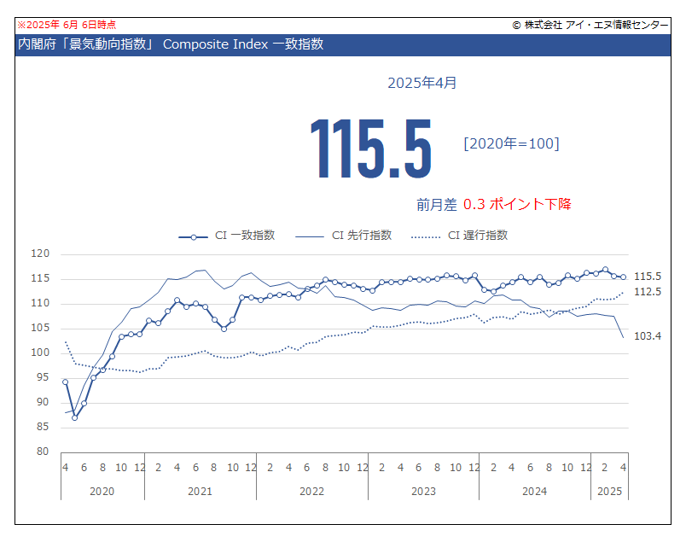Click the final 一致指数 marker at April 2025
This screenshot has width=686, height=542.
tap(624, 277)
